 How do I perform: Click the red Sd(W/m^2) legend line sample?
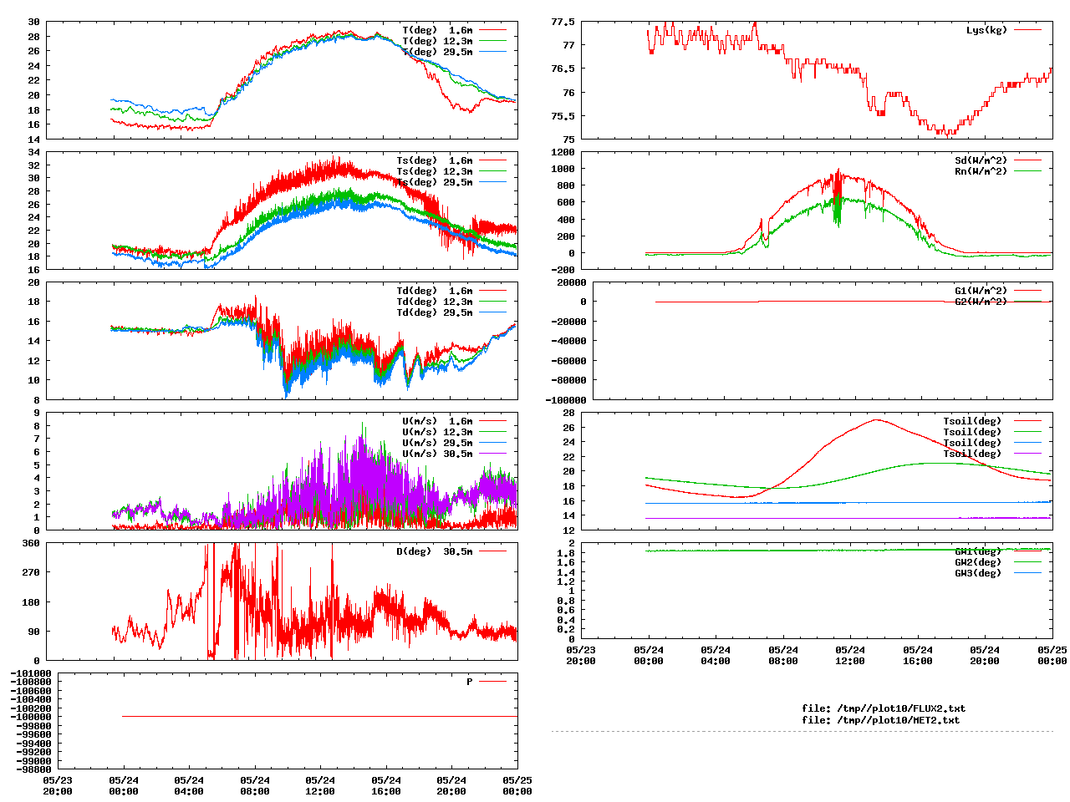coord(1027,160)
